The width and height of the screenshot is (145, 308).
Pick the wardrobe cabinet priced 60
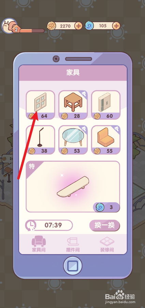click(106, 105)
